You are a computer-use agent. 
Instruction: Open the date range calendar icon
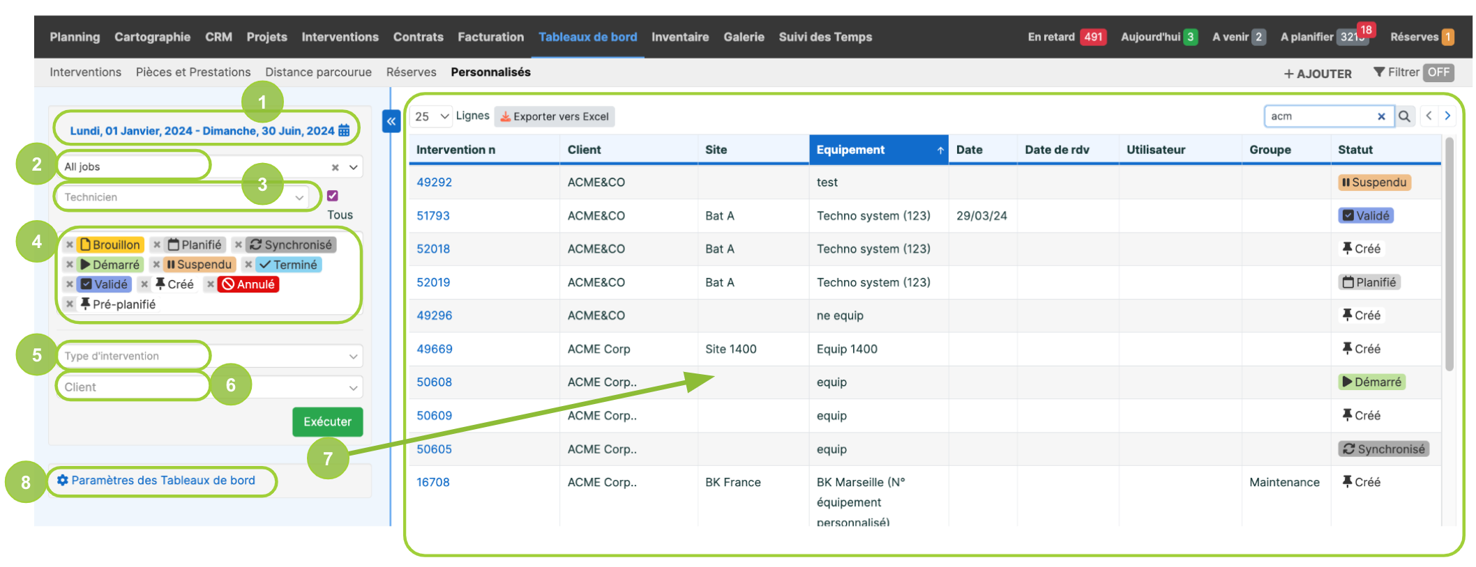pyautogui.click(x=344, y=130)
